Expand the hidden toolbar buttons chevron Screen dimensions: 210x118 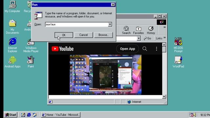coord(165,27)
